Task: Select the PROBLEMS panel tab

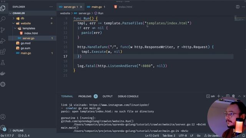Action: [85, 96]
